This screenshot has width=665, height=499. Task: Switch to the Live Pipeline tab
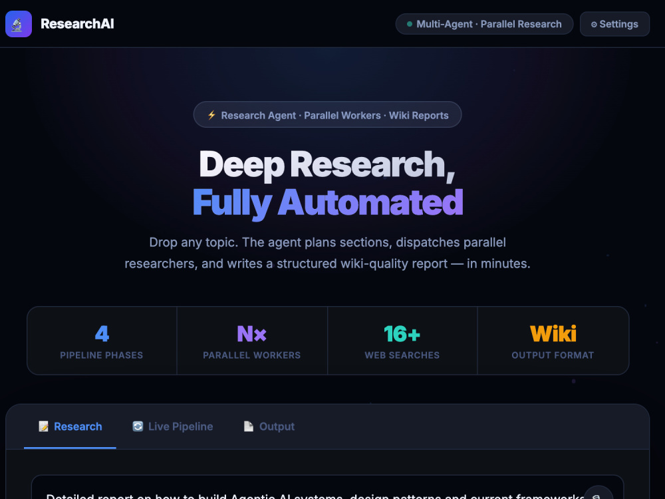tap(173, 426)
